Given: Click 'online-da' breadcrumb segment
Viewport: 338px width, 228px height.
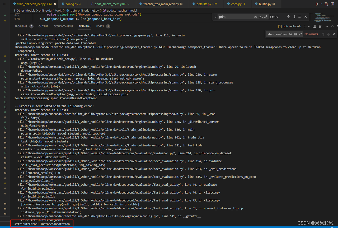Looking at the screenshot, I should point(45,11).
